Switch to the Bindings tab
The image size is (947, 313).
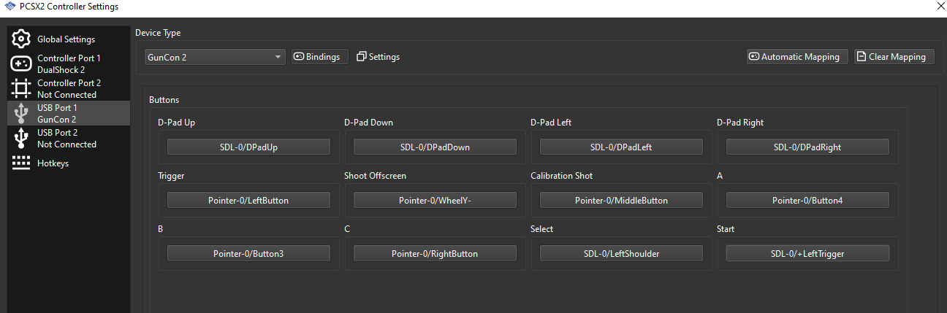(320, 57)
